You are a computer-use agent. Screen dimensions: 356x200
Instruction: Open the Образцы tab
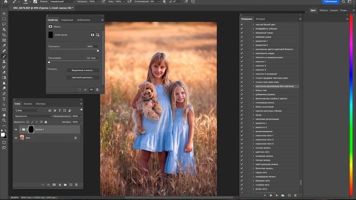click(x=324, y=11)
